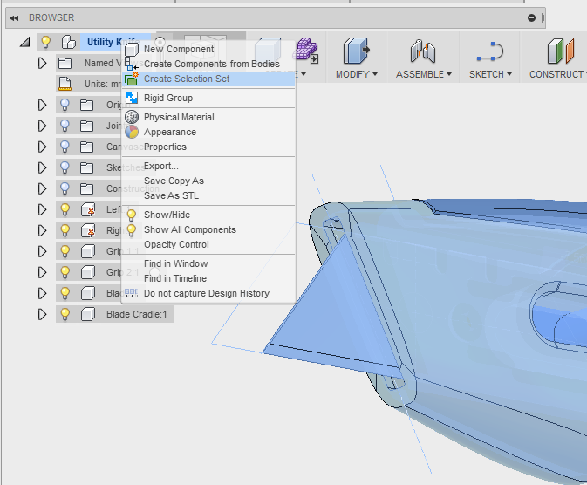Click the Browser panel minus options icon

[531, 17]
